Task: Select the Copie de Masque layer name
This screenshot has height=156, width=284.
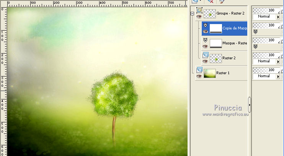Action: pyautogui.click(x=235, y=28)
